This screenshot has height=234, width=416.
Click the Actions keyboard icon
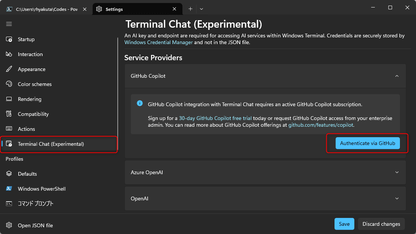(9, 129)
